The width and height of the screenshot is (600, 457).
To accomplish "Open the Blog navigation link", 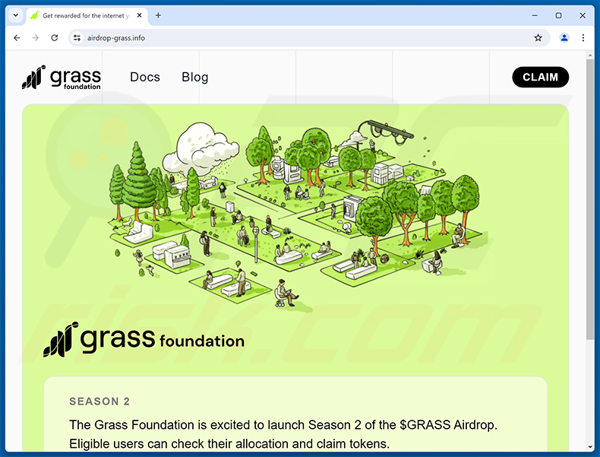I will (194, 77).
